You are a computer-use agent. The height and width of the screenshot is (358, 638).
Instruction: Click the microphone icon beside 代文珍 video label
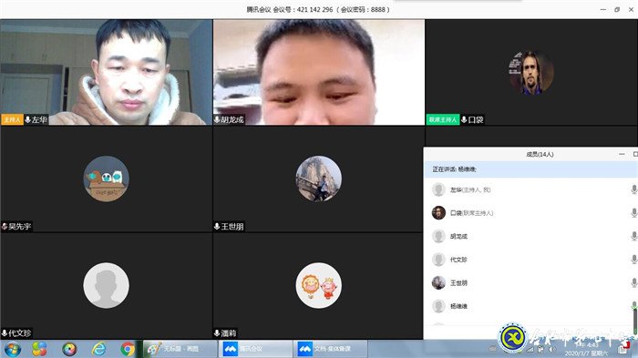pos(5,333)
